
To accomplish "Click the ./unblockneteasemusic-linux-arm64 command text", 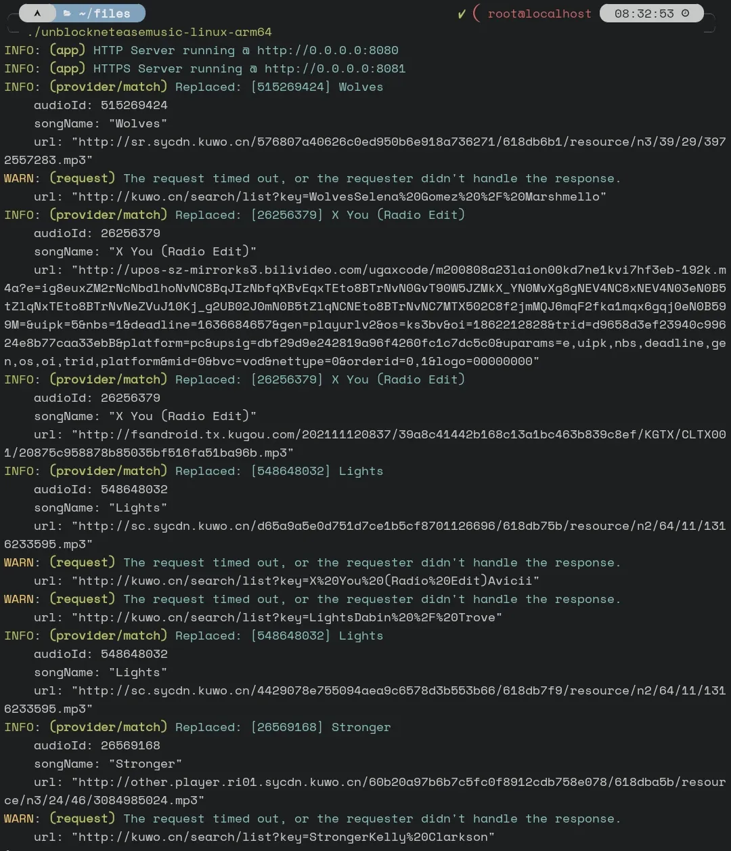I will [x=150, y=32].
